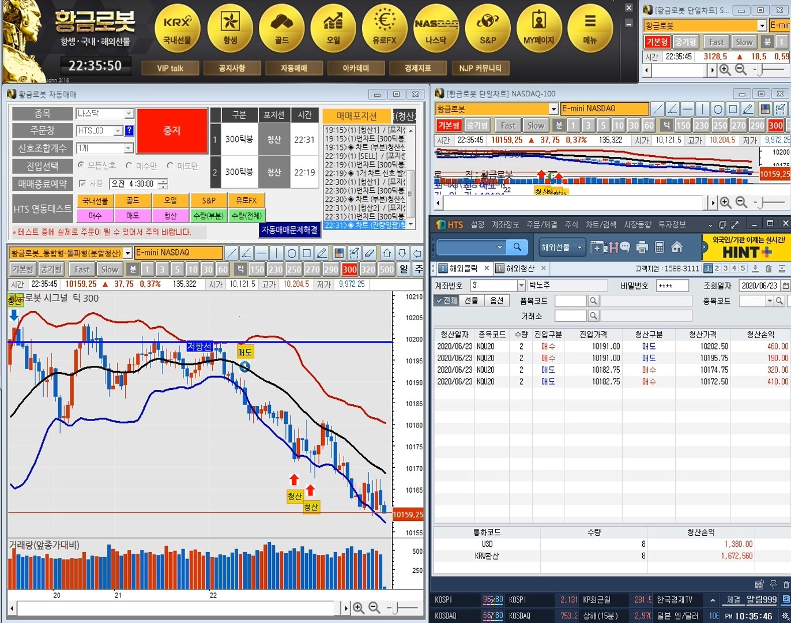Select the 매도만 radio button
The width and height of the screenshot is (791, 623).
[x=170, y=166]
